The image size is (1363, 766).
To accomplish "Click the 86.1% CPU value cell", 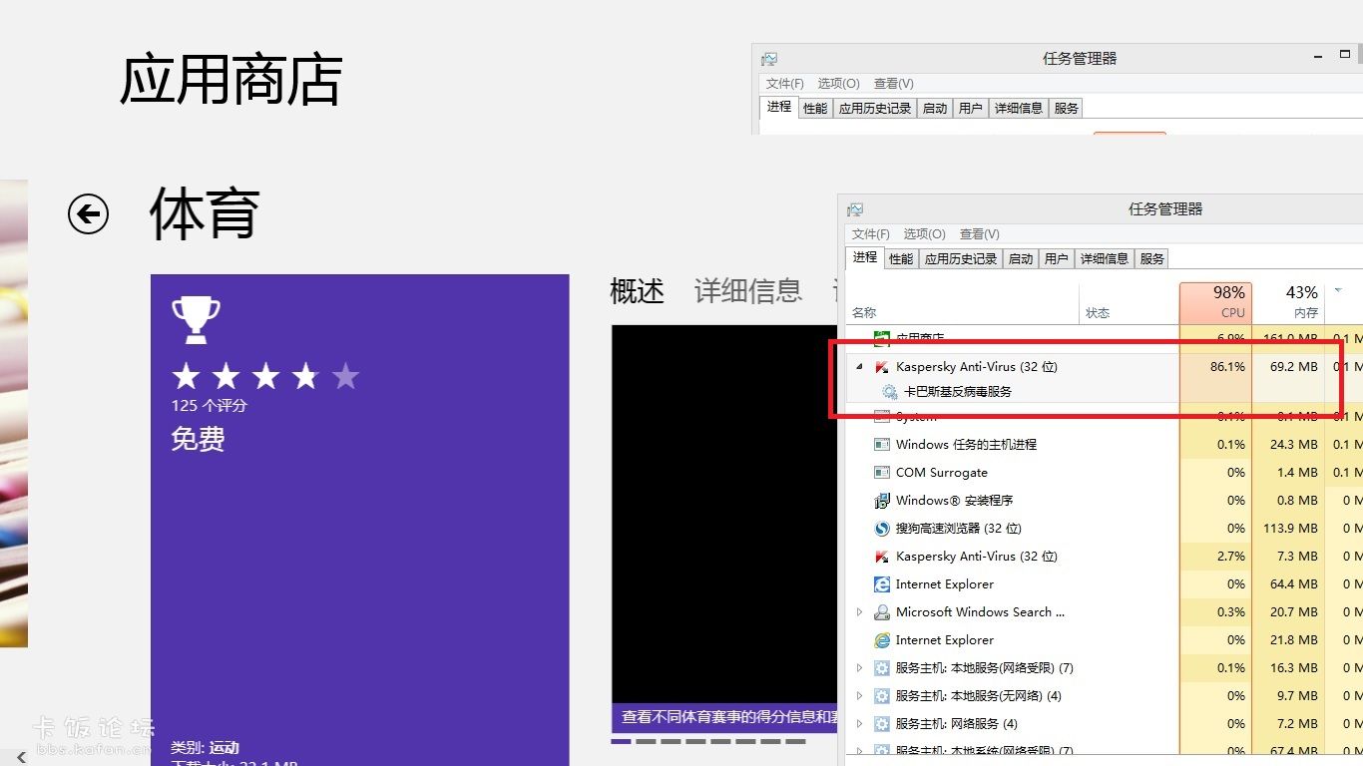I will click(x=1215, y=367).
